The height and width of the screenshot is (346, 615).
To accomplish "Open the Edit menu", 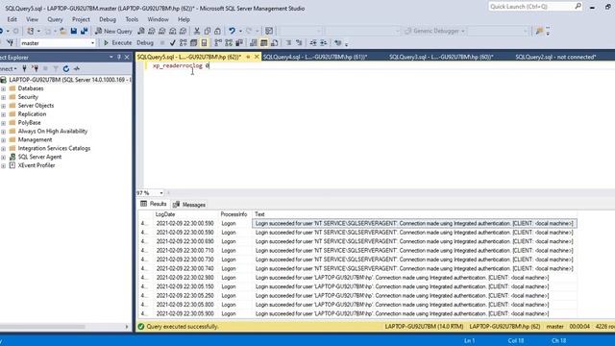I will point(12,19).
